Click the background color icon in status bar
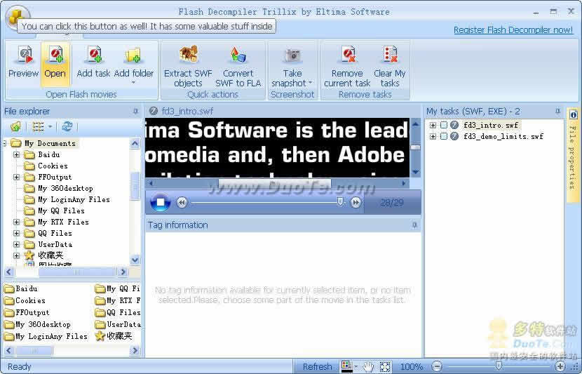This screenshot has width=582, height=374. [346, 366]
